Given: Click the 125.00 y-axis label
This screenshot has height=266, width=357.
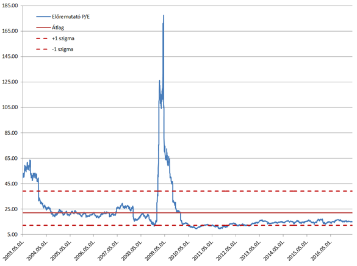Looking at the screenshot, I should coord(10,82).
